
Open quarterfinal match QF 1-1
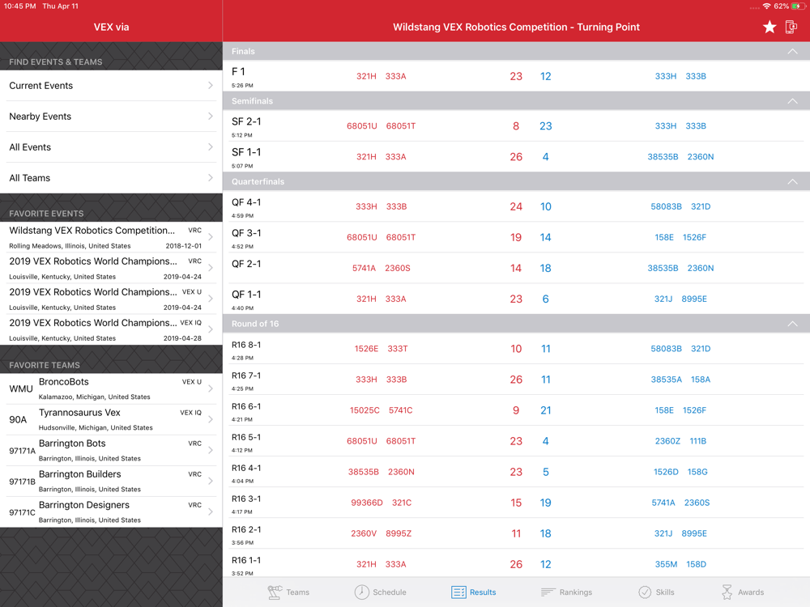[x=516, y=299]
